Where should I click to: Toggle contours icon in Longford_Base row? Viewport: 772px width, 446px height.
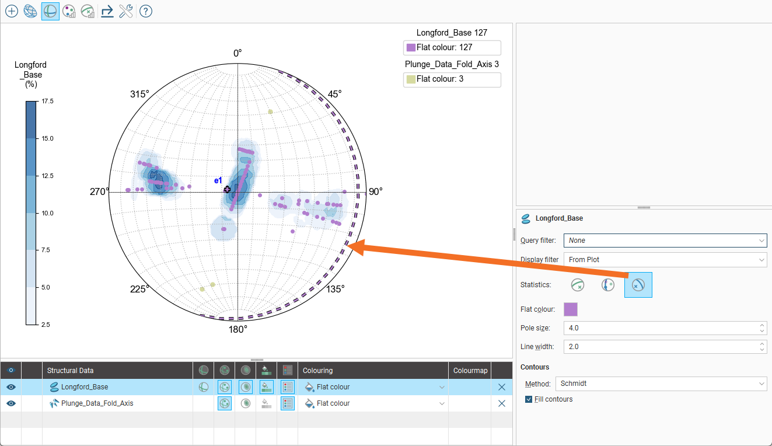click(246, 386)
